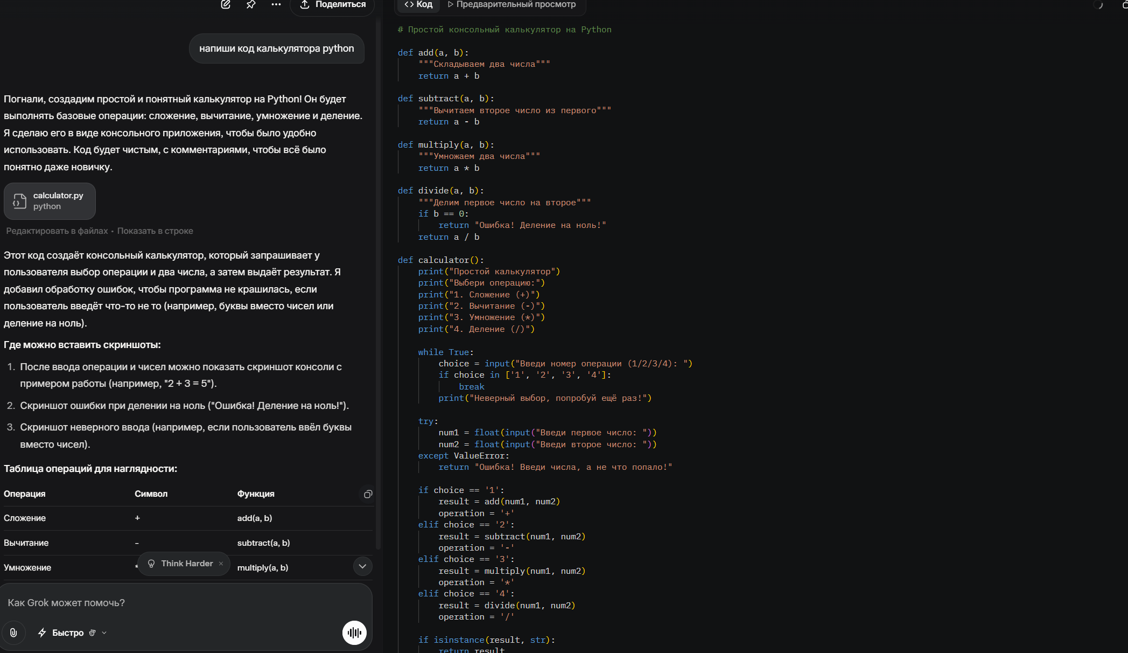Copy the operations table with the copy icon
The height and width of the screenshot is (653, 1128).
[x=368, y=494]
